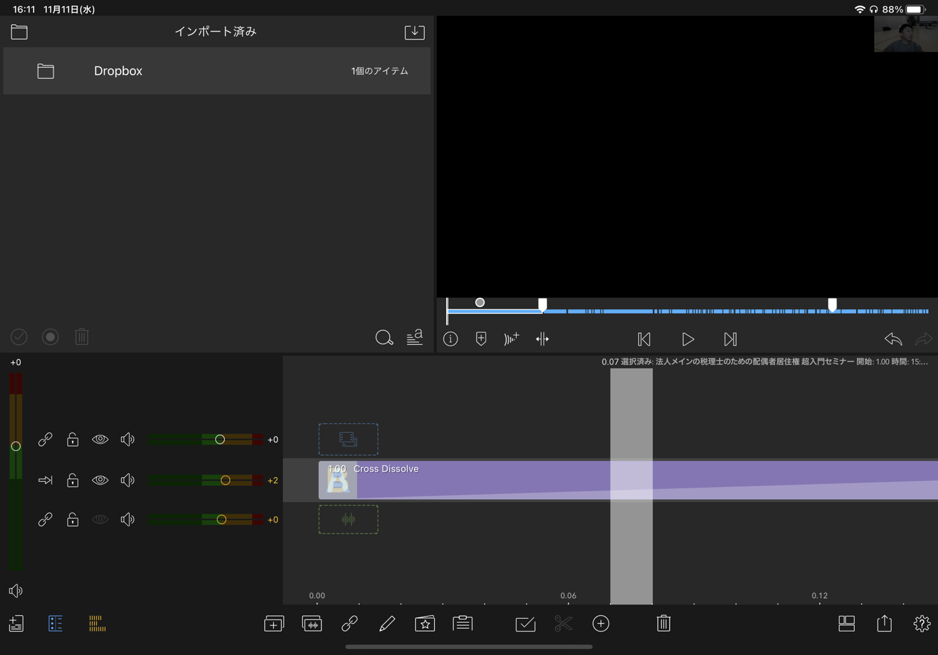
Task: Open settings gear in bottom toolbar
Action: point(921,624)
